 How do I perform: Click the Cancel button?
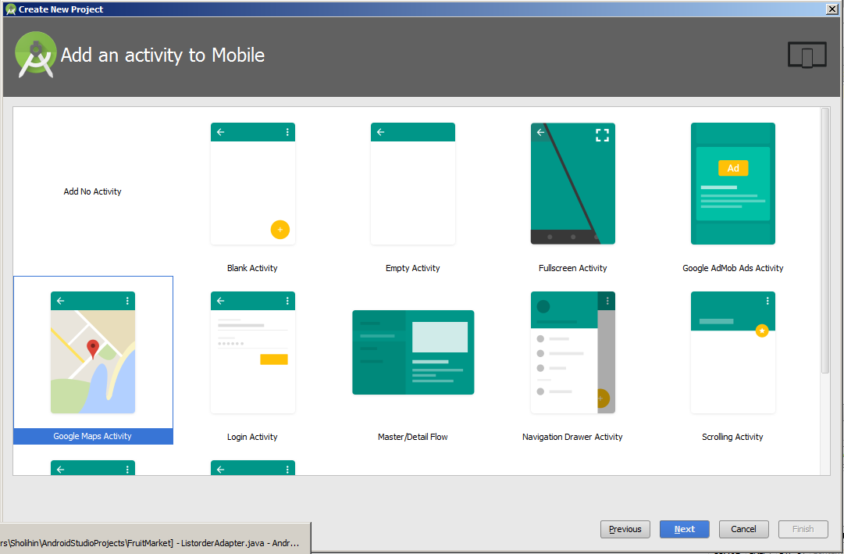click(x=744, y=529)
